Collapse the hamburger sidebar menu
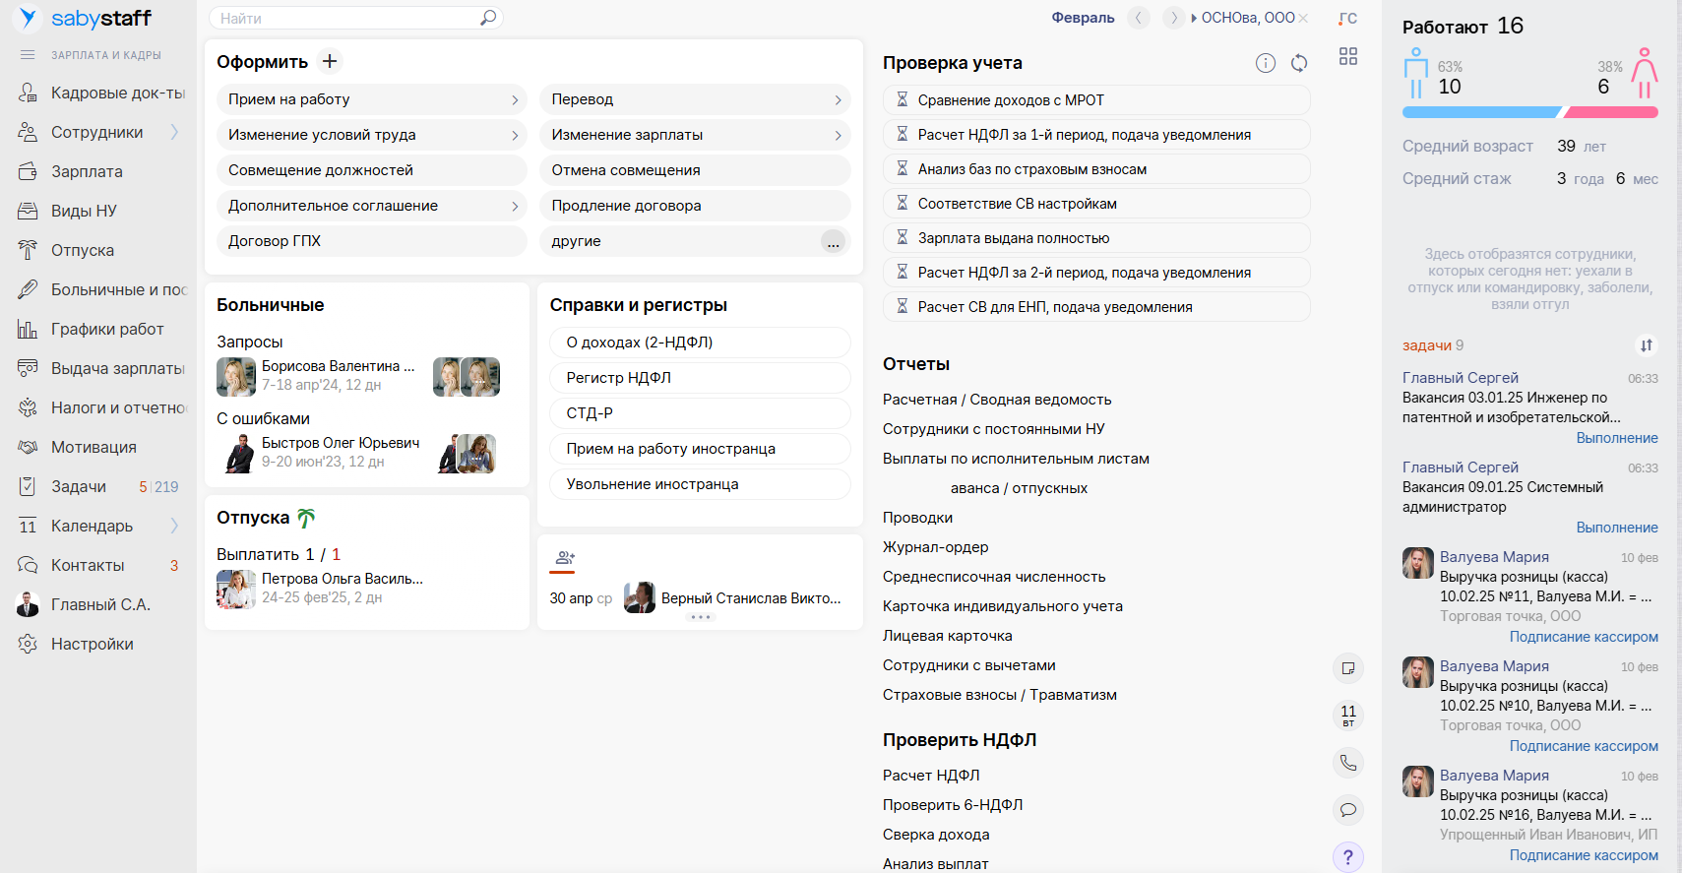The width and height of the screenshot is (1682, 873). tap(28, 55)
